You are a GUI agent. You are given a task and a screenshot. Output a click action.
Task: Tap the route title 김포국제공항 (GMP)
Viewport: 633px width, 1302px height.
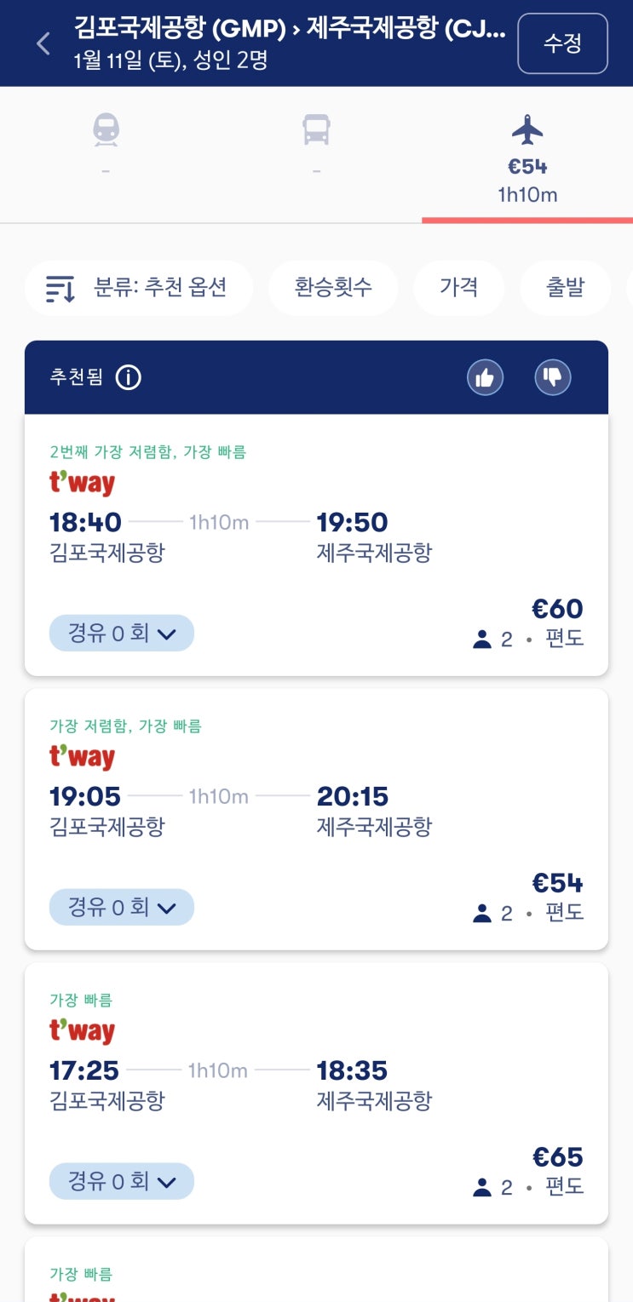pyautogui.click(x=180, y=28)
